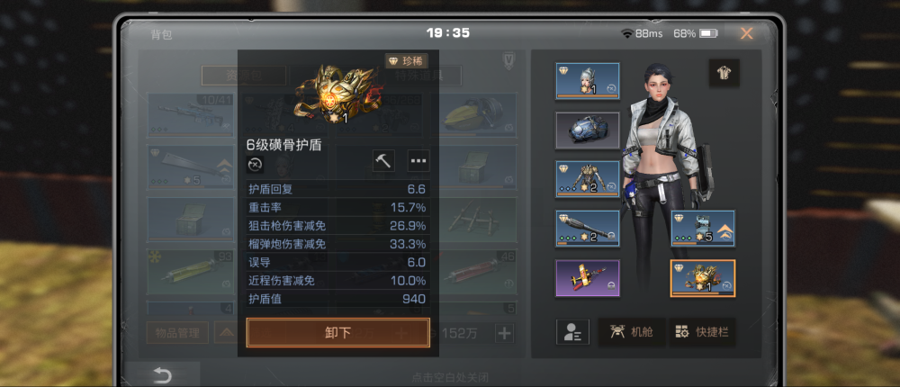Close the backpack with orange X
The width and height of the screenshot is (900, 387).
coord(746,33)
